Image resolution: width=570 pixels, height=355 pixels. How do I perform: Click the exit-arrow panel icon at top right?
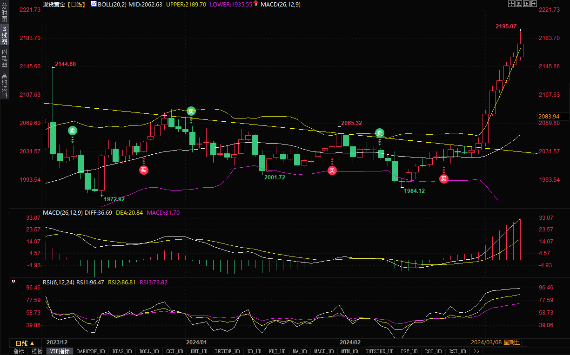(x=534, y=4)
